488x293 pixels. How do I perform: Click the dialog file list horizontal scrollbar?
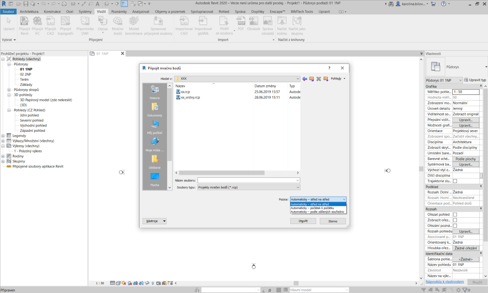click(222, 173)
